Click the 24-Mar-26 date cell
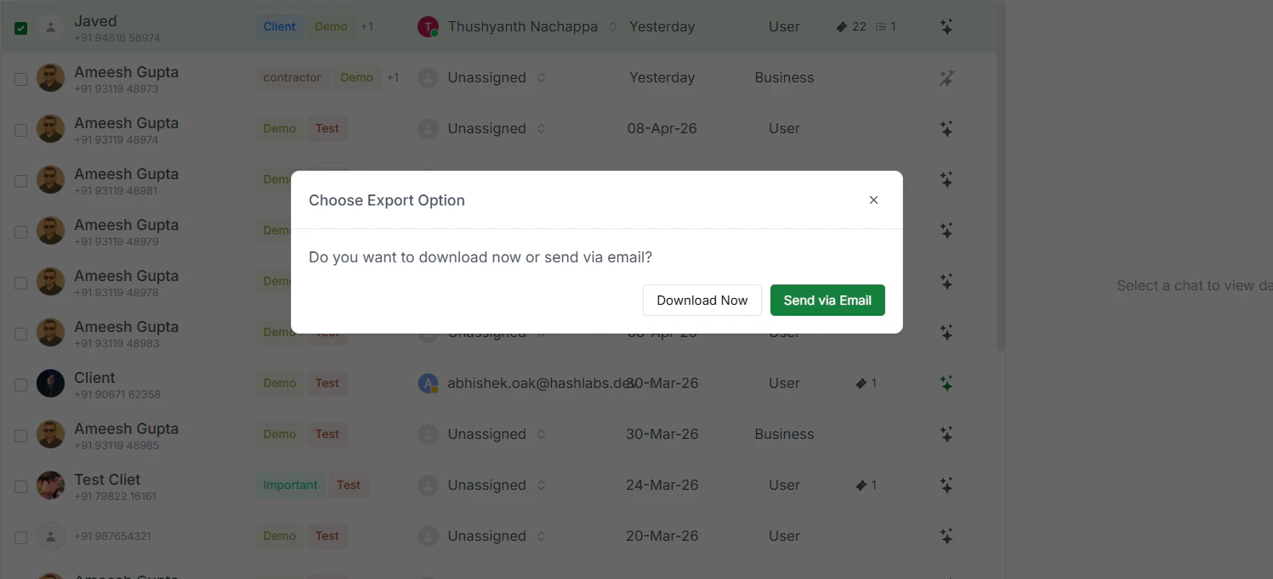This screenshot has height=579, width=1273. (662, 485)
